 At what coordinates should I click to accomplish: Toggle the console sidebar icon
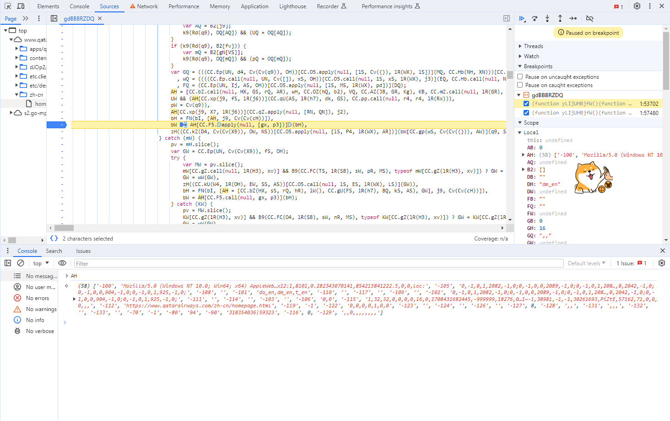point(8,263)
